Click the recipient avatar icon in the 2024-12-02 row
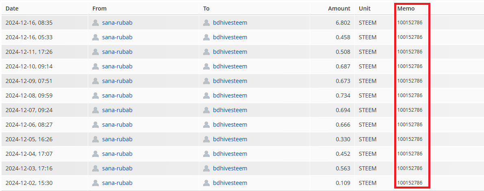The image size is (484, 191). (x=206, y=183)
